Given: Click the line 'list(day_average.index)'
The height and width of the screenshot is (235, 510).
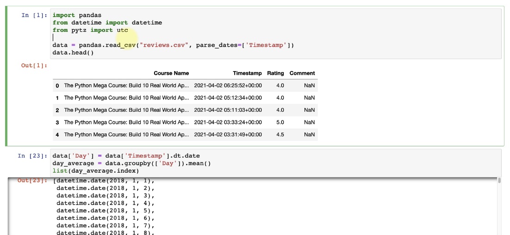Looking at the screenshot, I should (96, 171).
